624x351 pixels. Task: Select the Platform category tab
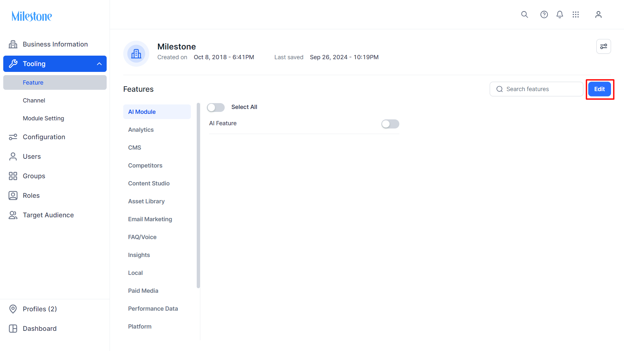click(157, 327)
